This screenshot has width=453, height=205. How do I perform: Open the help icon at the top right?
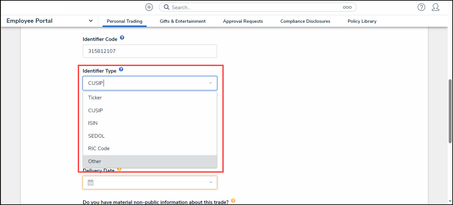point(421,7)
